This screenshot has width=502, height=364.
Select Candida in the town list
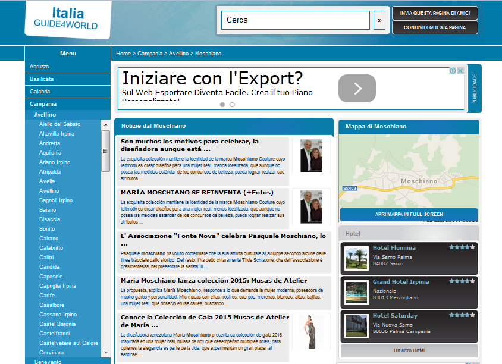[49, 267]
